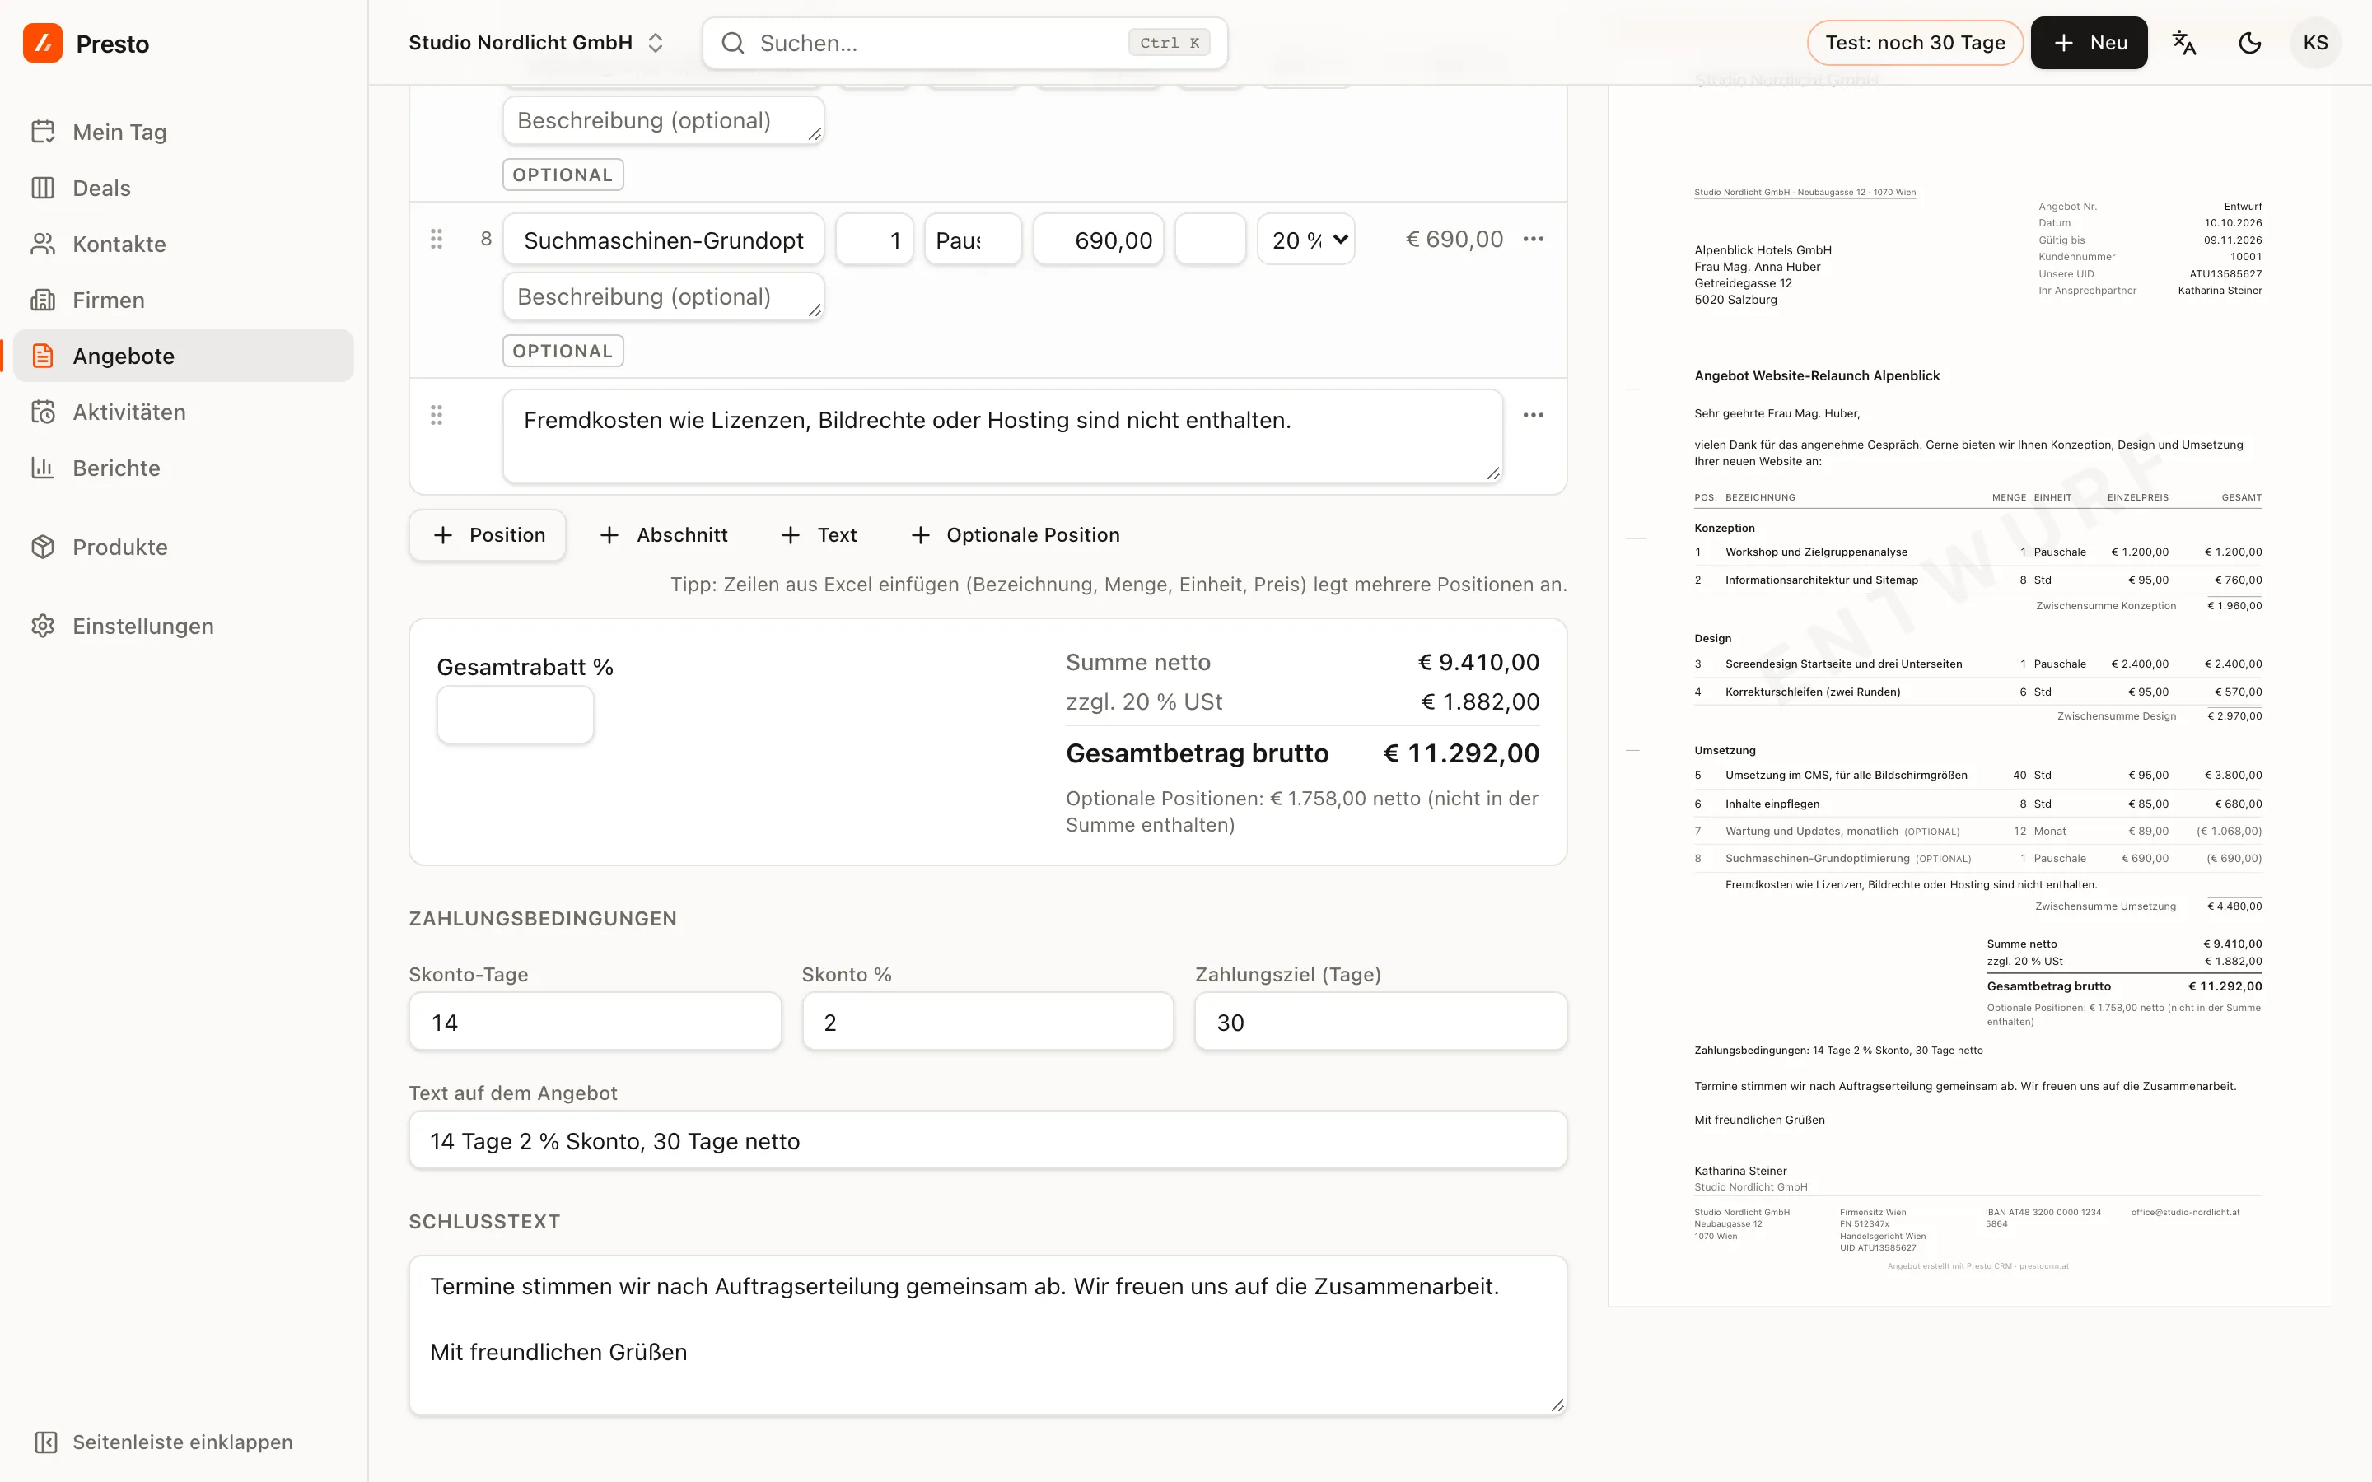Click the Produkte box icon

pyautogui.click(x=42, y=547)
